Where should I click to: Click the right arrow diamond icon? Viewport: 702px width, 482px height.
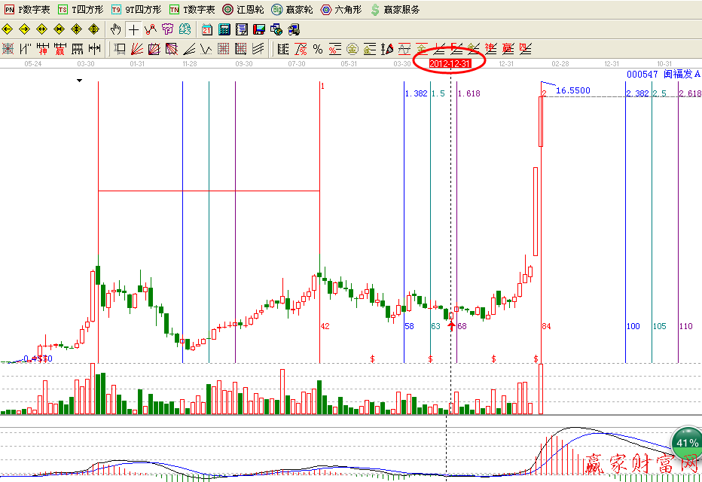24,29
